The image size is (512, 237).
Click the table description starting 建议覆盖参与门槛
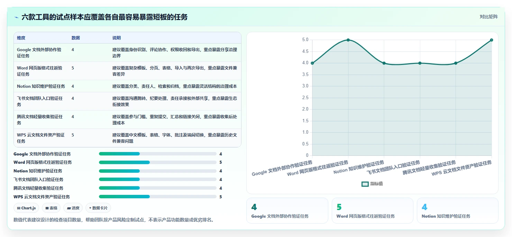point(175,120)
